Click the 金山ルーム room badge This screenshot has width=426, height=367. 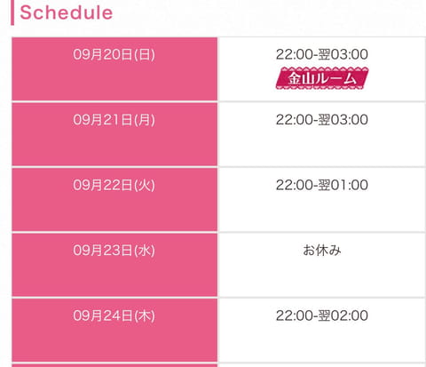[322, 78]
